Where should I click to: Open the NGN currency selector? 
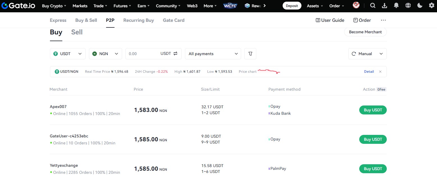coord(106,54)
